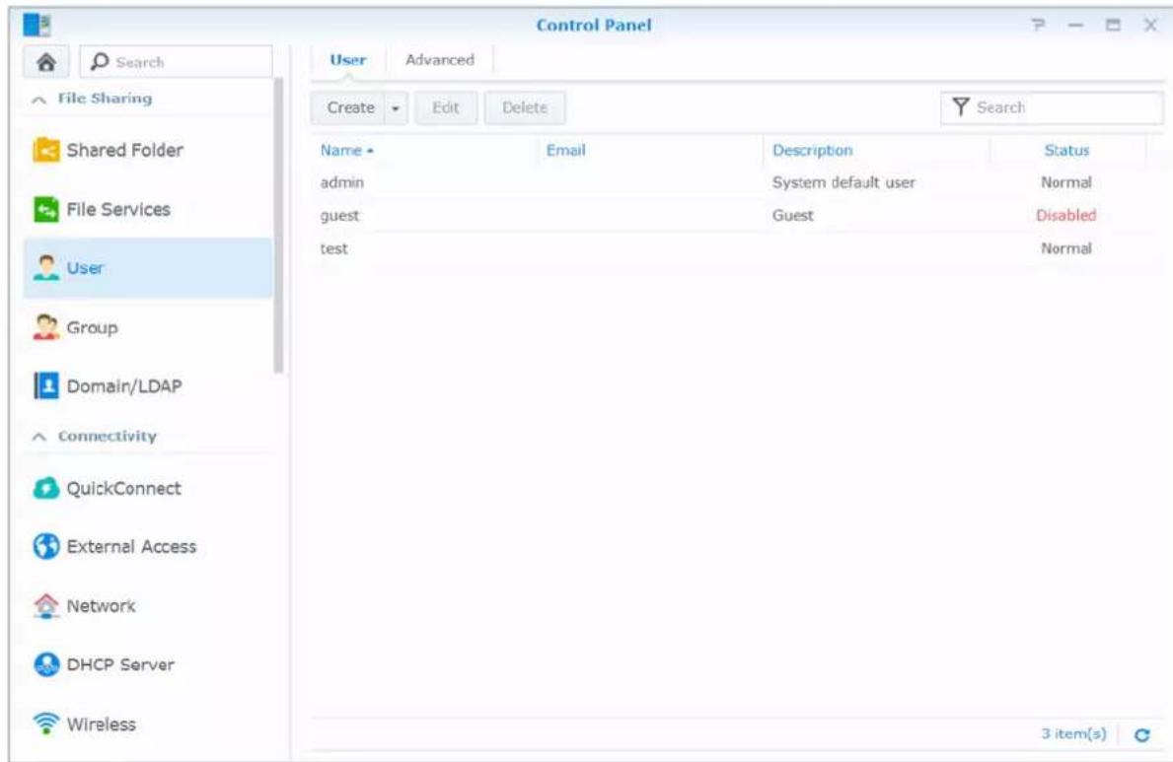
Task: Click the Edit button
Action: (x=446, y=108)
